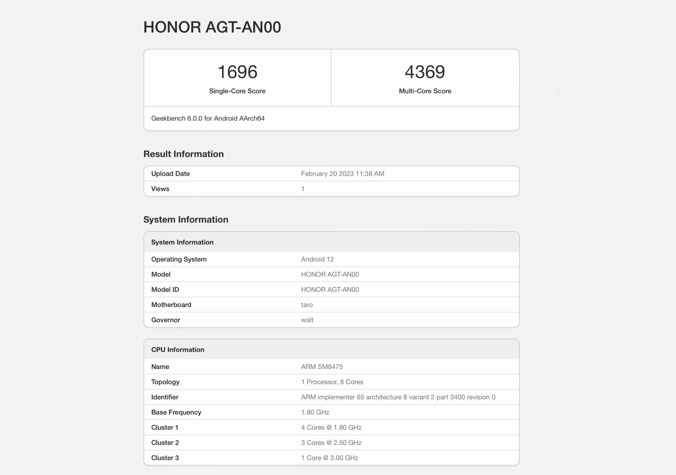Click the Base Frequency row label
This screenshot has width=676, height=475.
176,412
